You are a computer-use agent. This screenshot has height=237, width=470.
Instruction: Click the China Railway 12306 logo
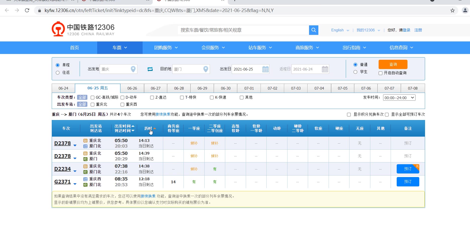tap(83, 29)
